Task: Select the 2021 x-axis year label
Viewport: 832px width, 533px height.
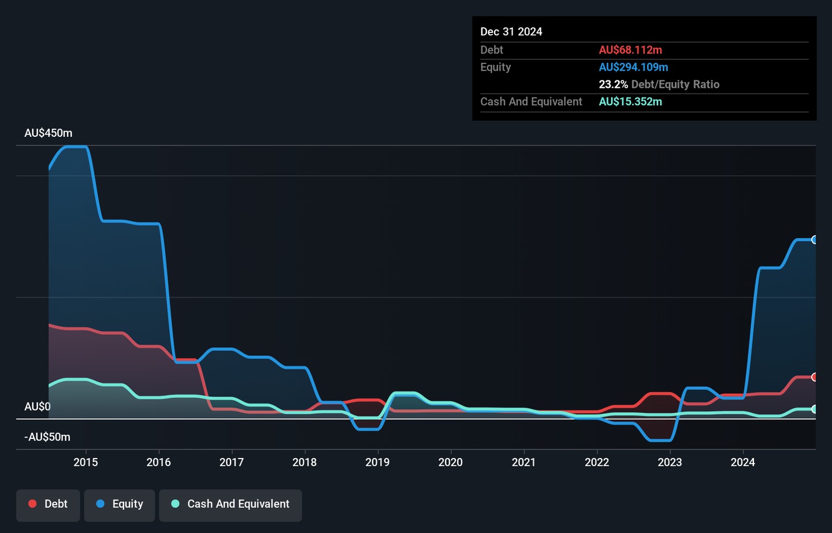Action: pyautogui.click(x=523, y=463)
